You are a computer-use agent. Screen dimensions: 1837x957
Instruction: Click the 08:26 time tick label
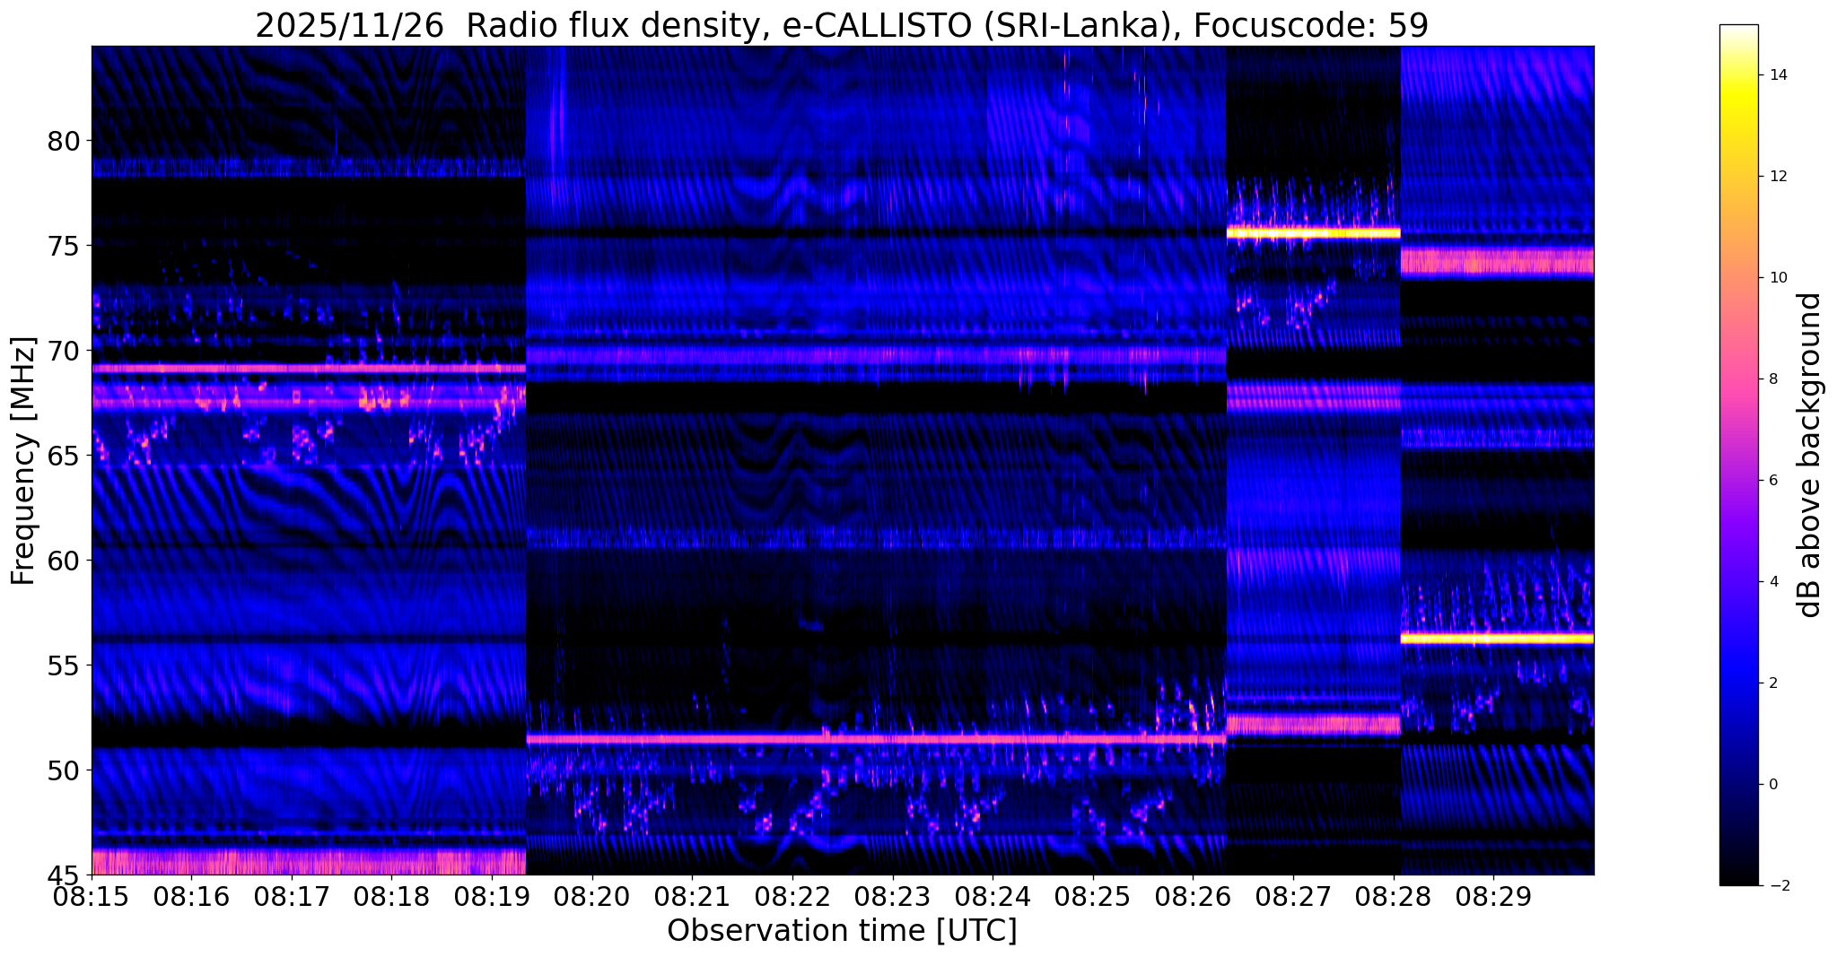tap(1193, 896)
